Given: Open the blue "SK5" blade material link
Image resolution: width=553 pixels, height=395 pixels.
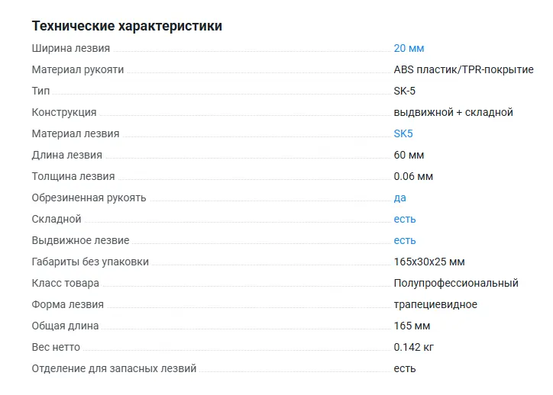Looking at the screenshot, I should point(403,133).
